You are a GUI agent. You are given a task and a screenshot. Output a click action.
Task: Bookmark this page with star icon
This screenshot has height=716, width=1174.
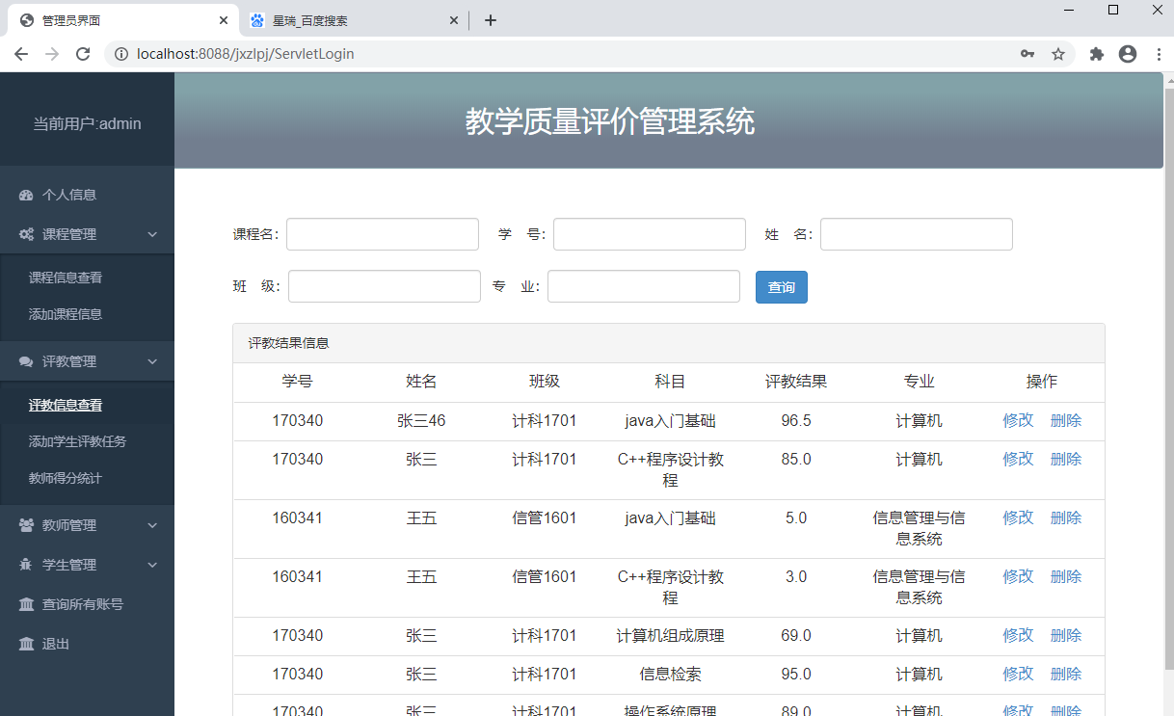point(1058,54)
